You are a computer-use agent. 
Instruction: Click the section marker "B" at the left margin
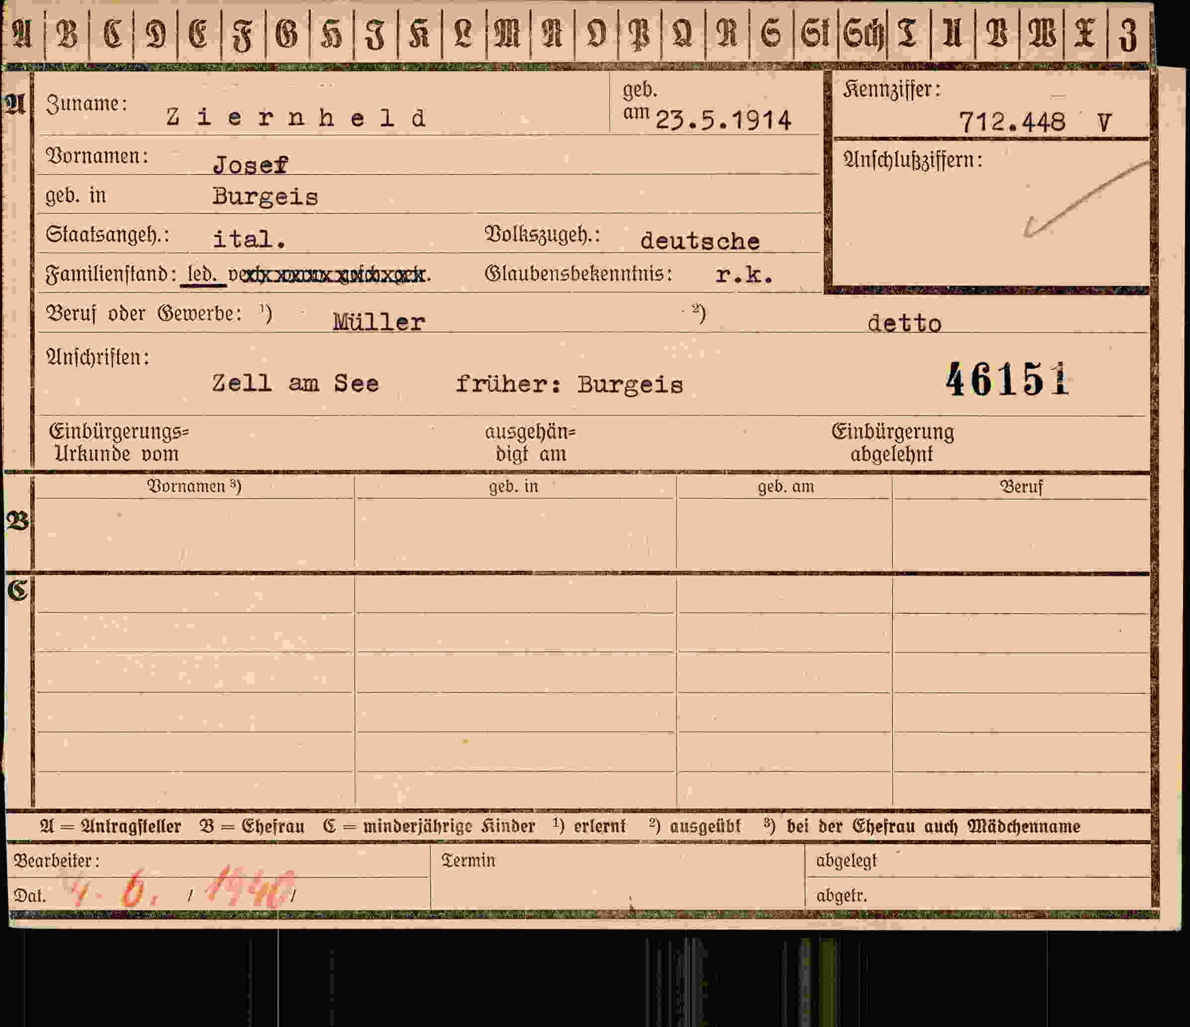(x=17, y=521)
